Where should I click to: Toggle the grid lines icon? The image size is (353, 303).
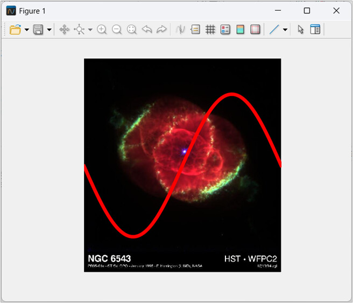coord(210,30)
